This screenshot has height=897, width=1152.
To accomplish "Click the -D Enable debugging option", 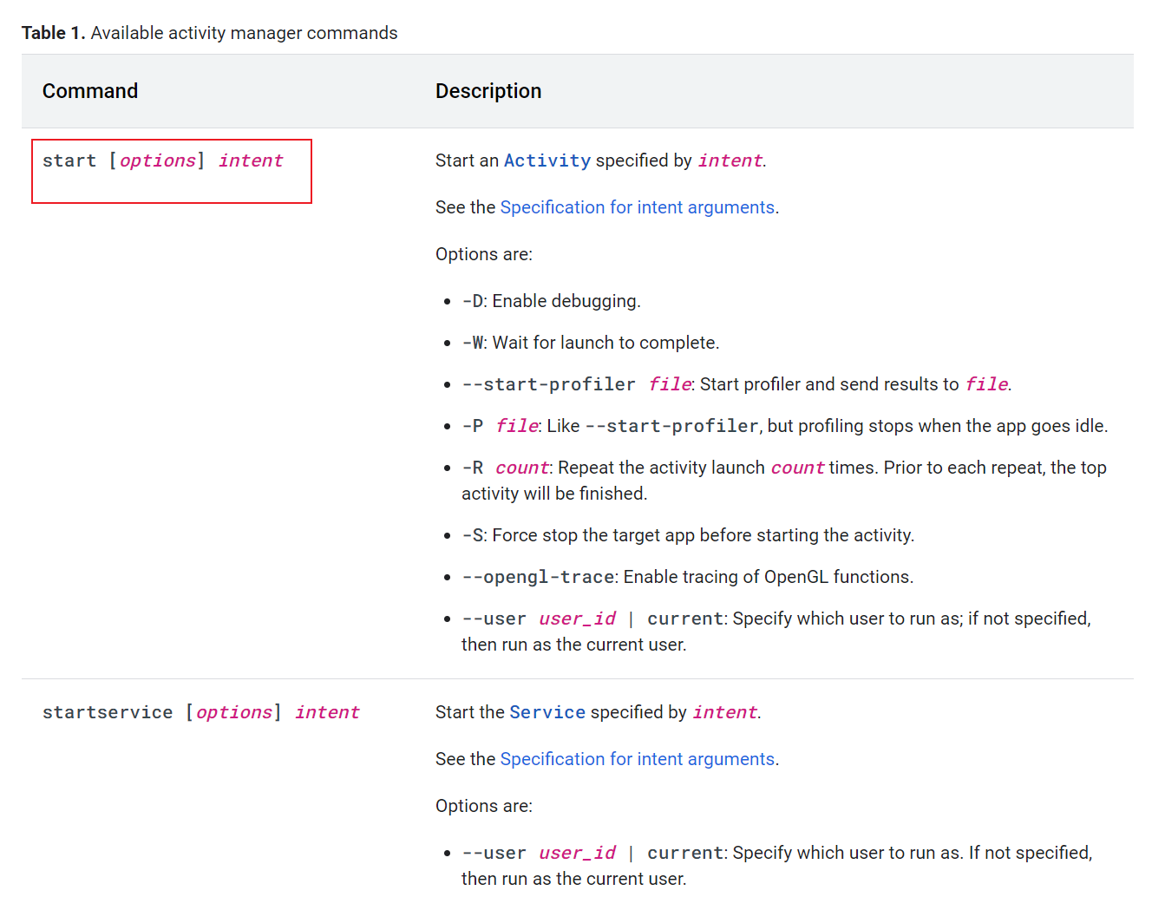I will click(551, 301).
